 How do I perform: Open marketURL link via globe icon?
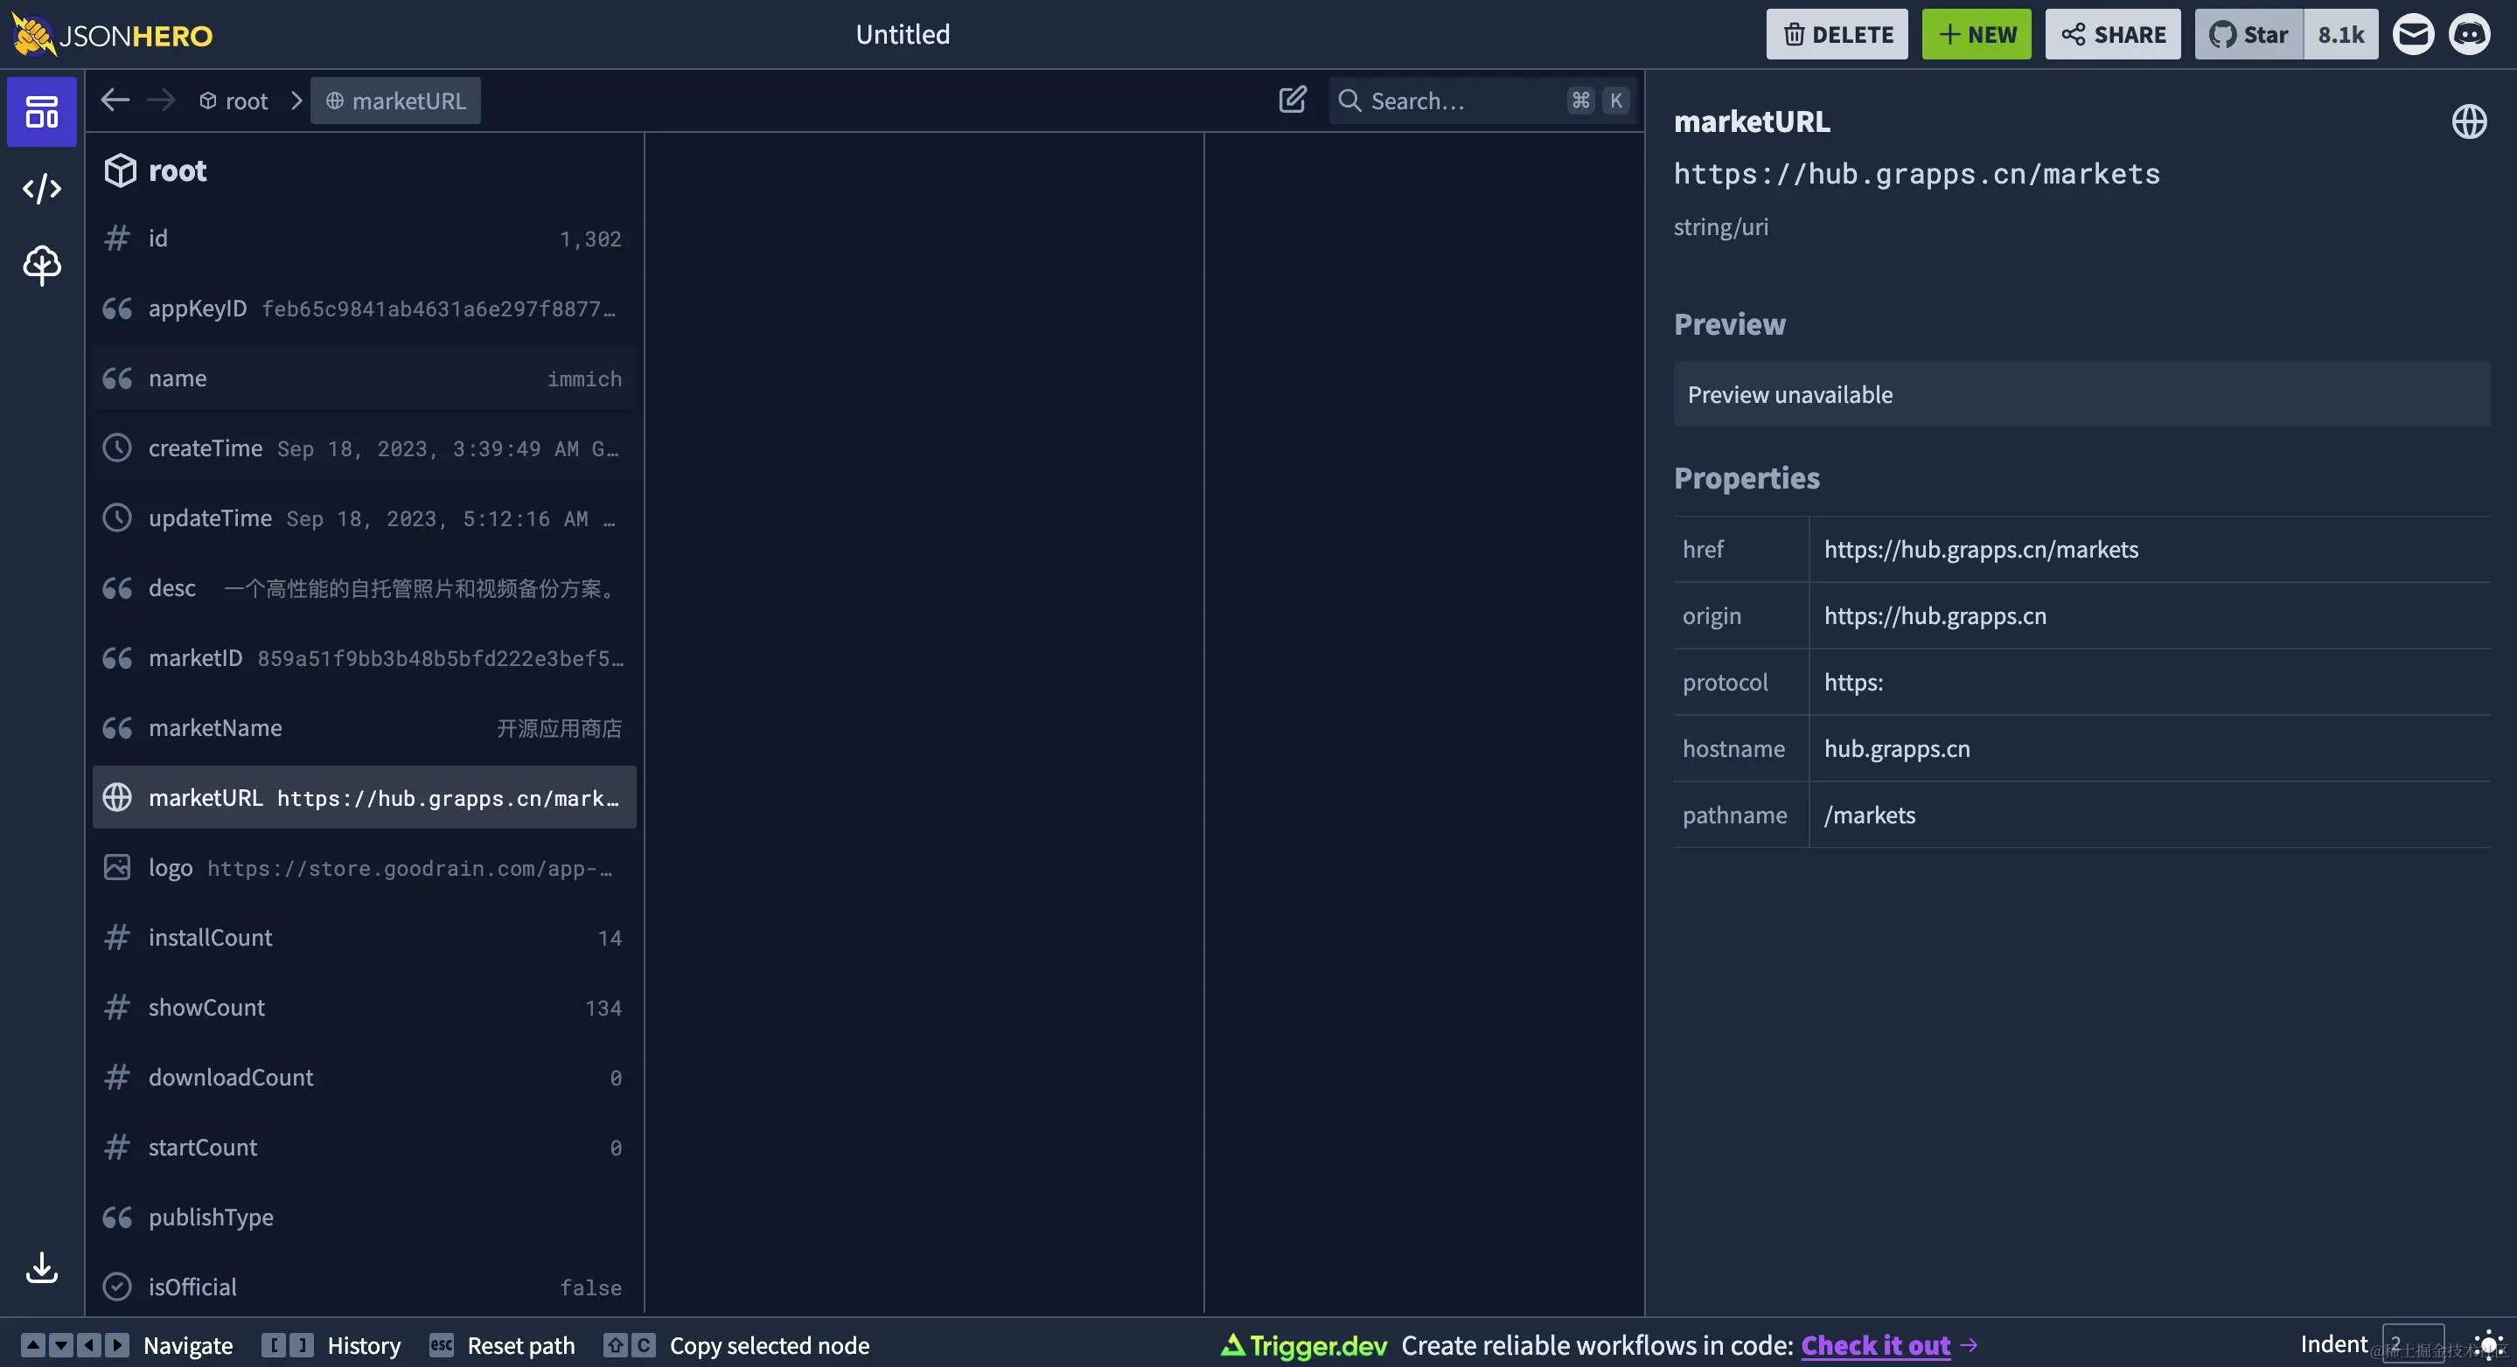(2468, 122)
